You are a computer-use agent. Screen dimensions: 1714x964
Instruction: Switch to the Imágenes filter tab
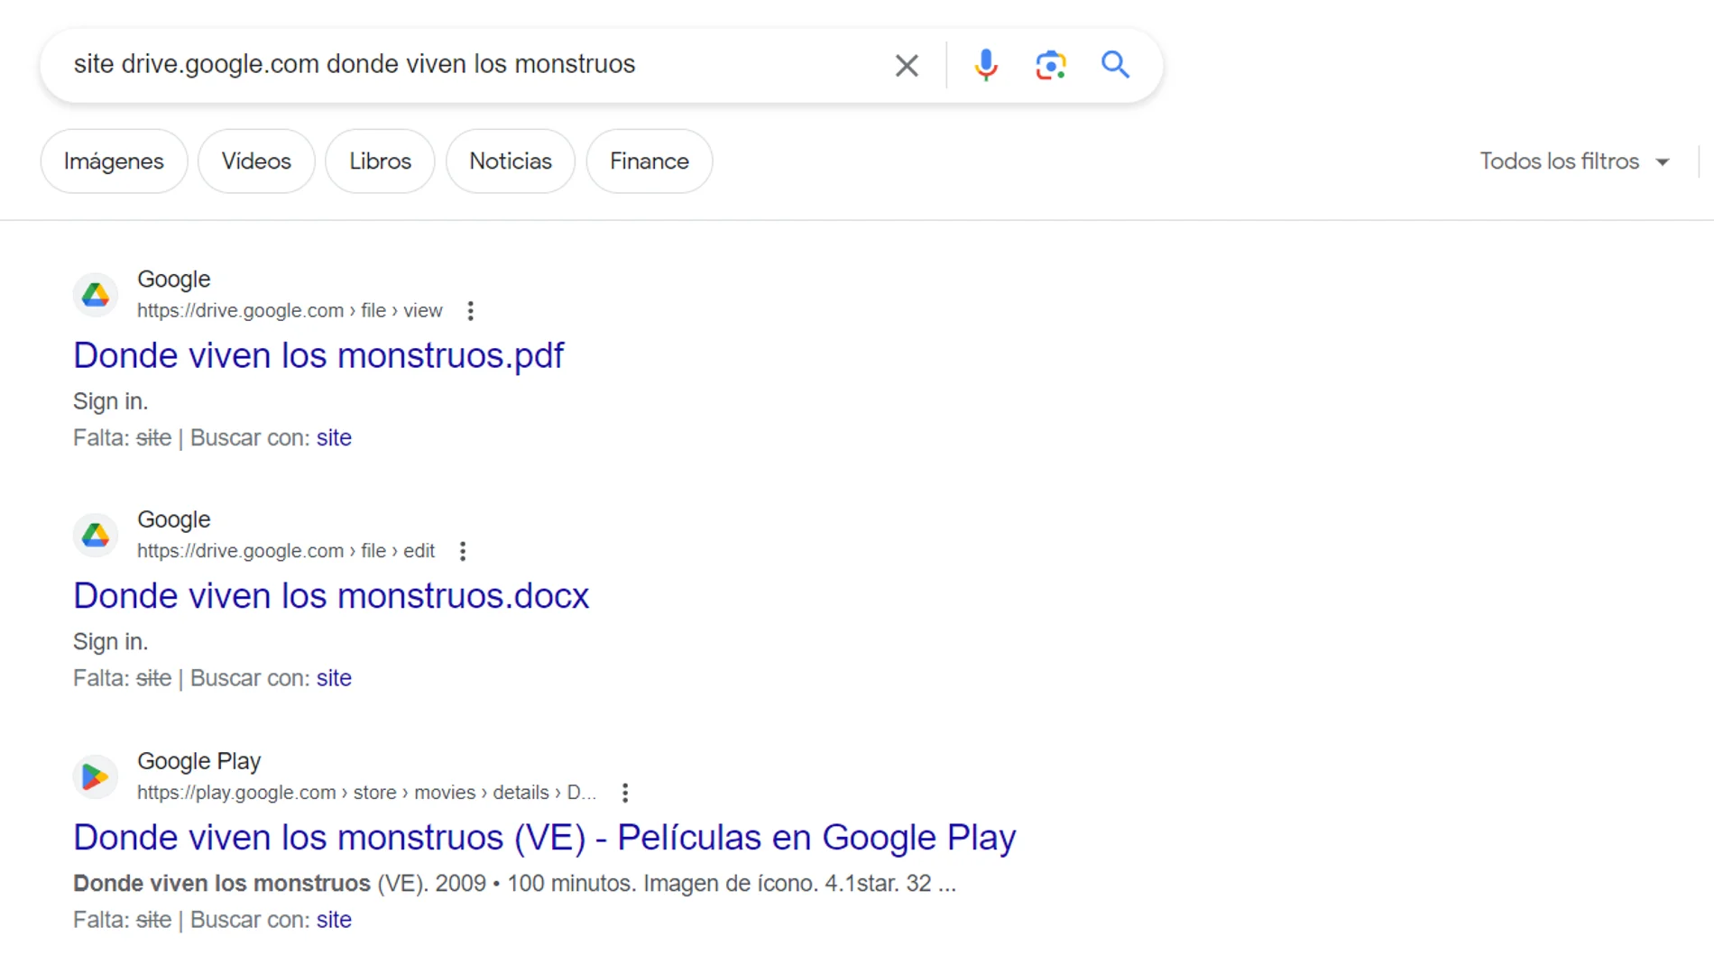114,161
